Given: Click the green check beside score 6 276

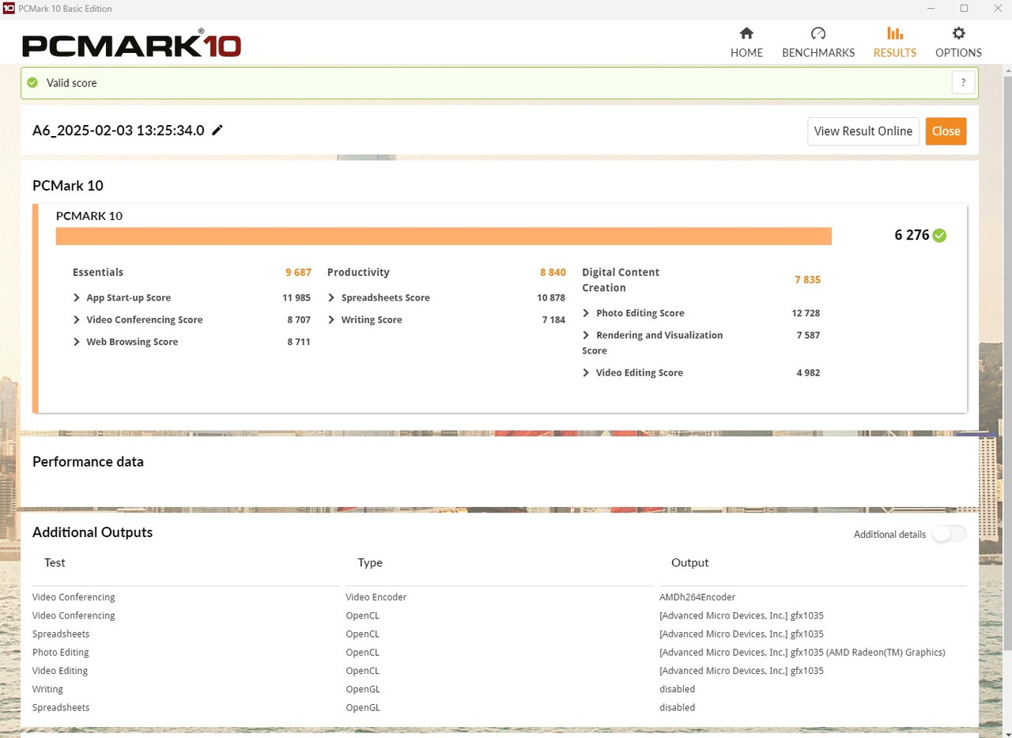Looking at the screenshot, I should pos(939,235).
